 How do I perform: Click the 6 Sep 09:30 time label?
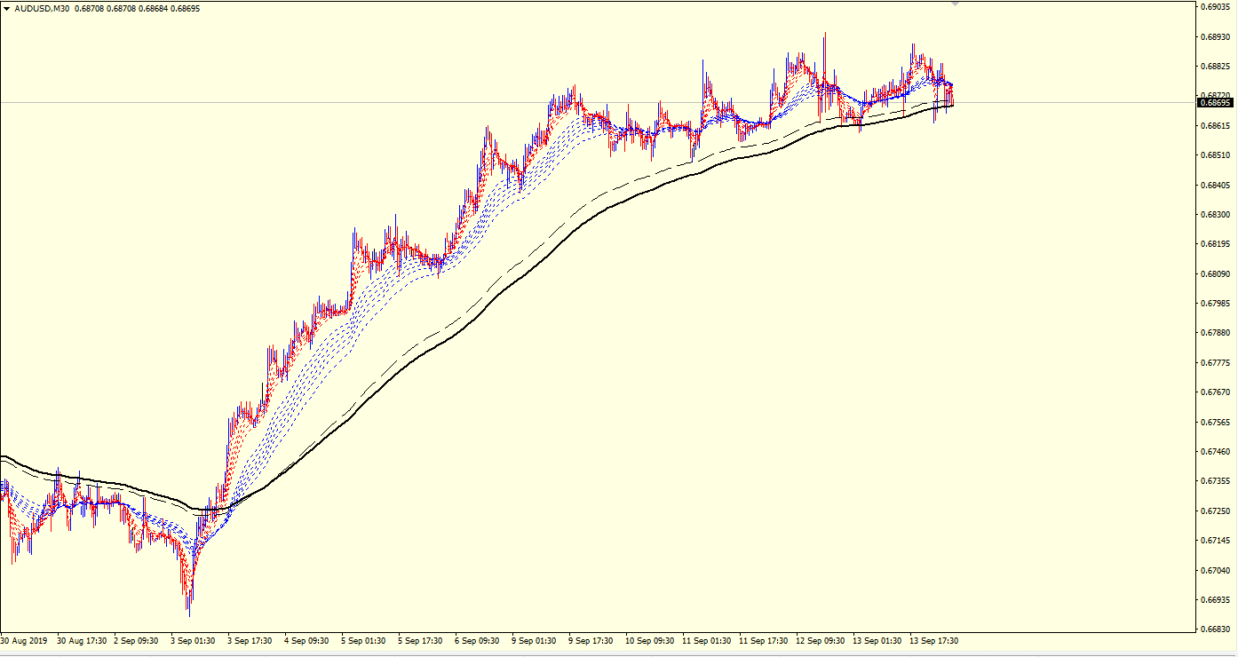tap(479, 640)
